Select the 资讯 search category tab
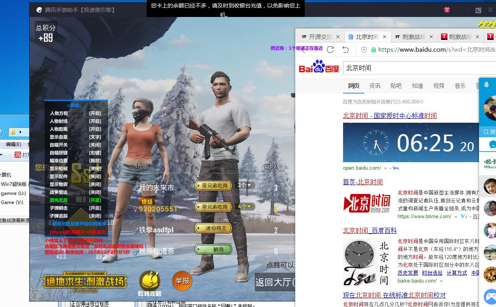This screenshot has height=307, width=496. tap(375, 86)
